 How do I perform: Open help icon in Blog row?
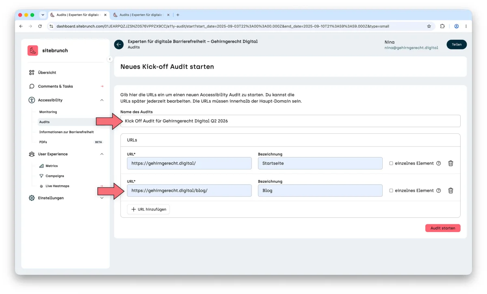438,191
